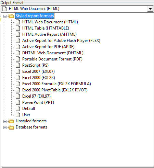Collapse the Styled report formats folder
The width and height of the screenshot is (154, 168).
pyautogui.click(x=5, y=16)
